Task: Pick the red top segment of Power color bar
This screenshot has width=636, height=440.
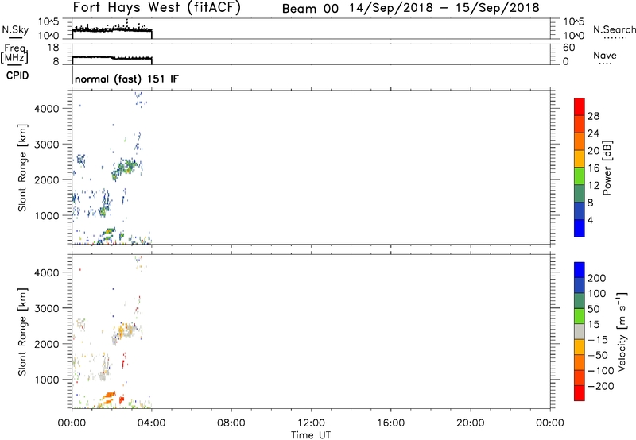Action: coord(580,106)
